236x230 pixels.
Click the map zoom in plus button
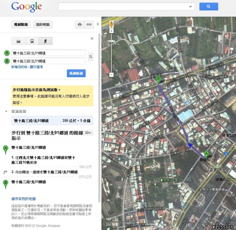click(x=111, y=31)
